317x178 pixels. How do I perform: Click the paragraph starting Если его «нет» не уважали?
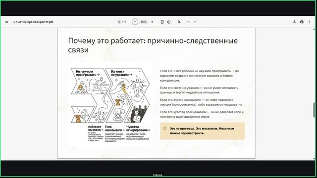(x=199, y=90)
